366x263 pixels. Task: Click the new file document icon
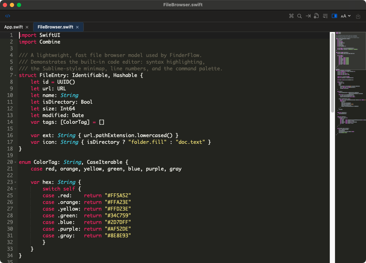[x=316, y=16]
